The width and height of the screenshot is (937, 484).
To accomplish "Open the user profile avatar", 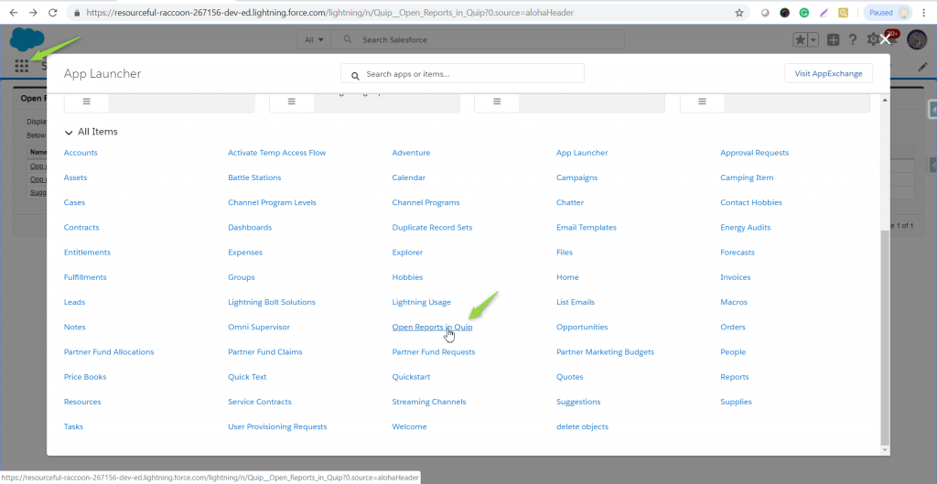I will click(x=916, y=40).
